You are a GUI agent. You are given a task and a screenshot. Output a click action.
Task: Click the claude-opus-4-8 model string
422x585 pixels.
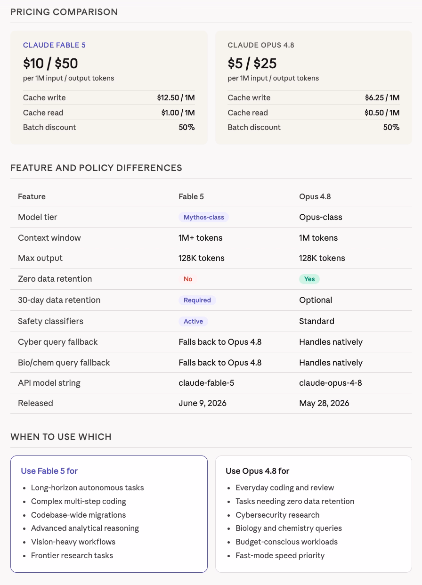[331, 383]
